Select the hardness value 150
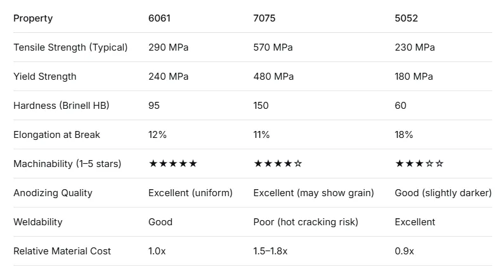This screenshot has width=496, height=267. click(261, 106)
